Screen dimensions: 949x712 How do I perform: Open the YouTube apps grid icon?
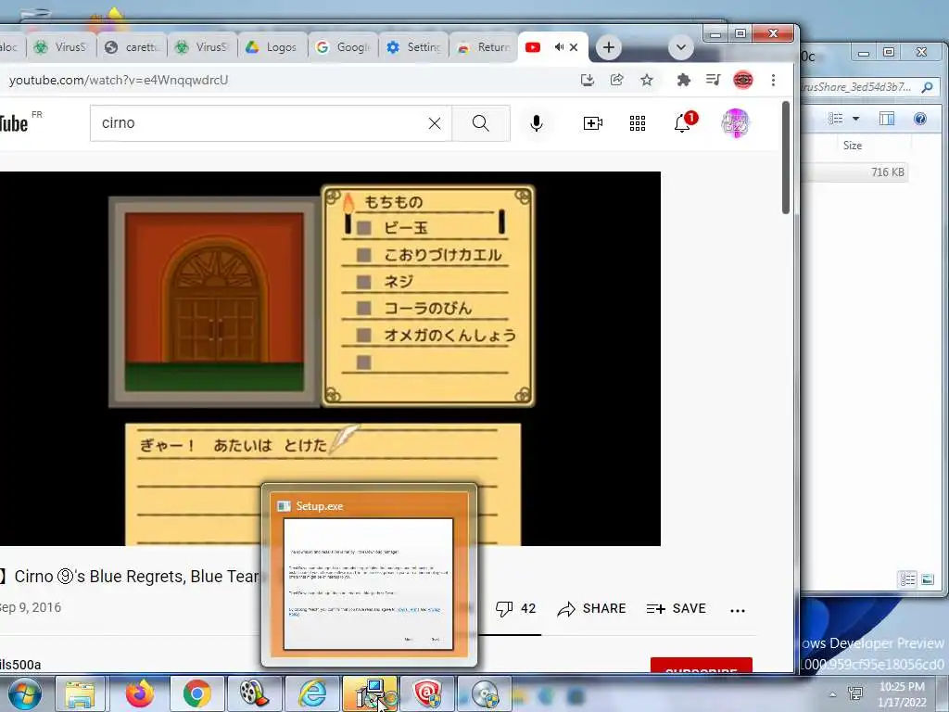click(638, 123)
